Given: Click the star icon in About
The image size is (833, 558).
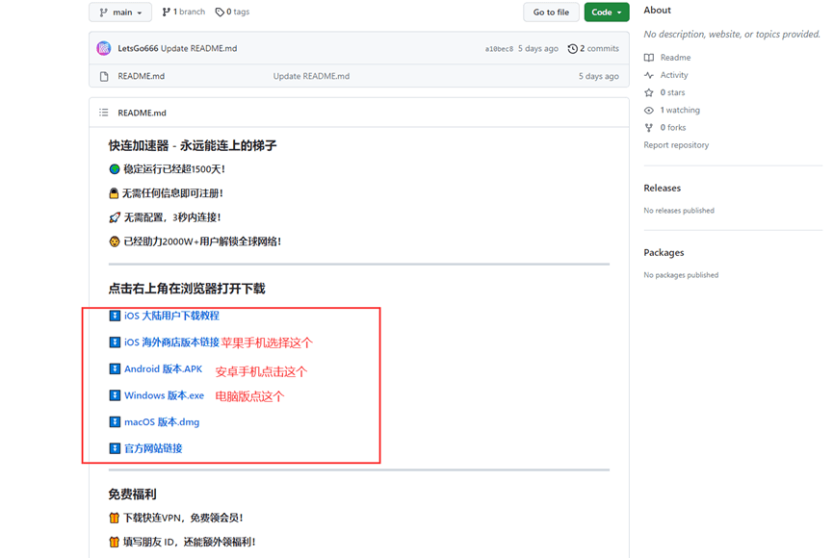Looking at the screenshot, I should pos(649,92).
